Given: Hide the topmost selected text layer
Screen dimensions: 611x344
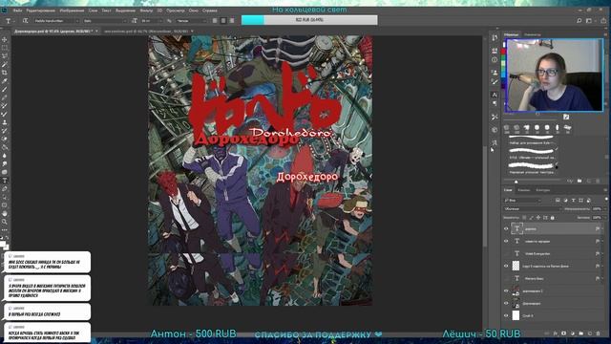Looking at the screenshot, I should point(506,229).
